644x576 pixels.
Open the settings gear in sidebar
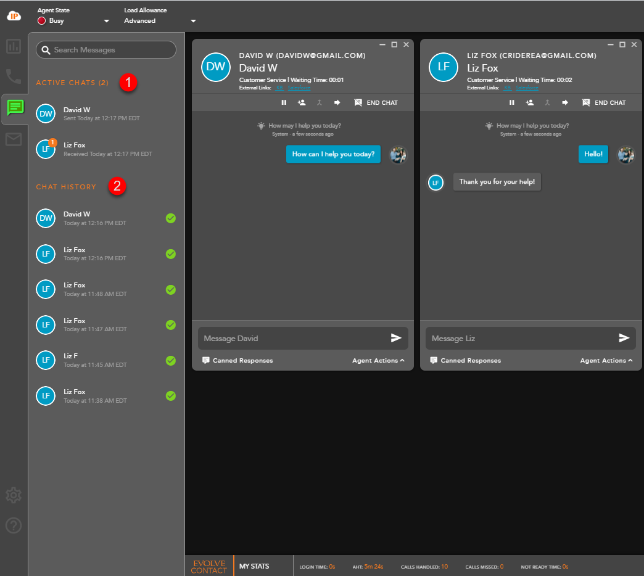[x=14, y=495]
